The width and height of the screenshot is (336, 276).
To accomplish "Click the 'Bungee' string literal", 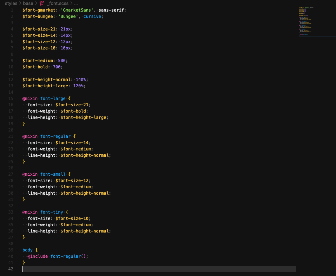I will (68, 16).
